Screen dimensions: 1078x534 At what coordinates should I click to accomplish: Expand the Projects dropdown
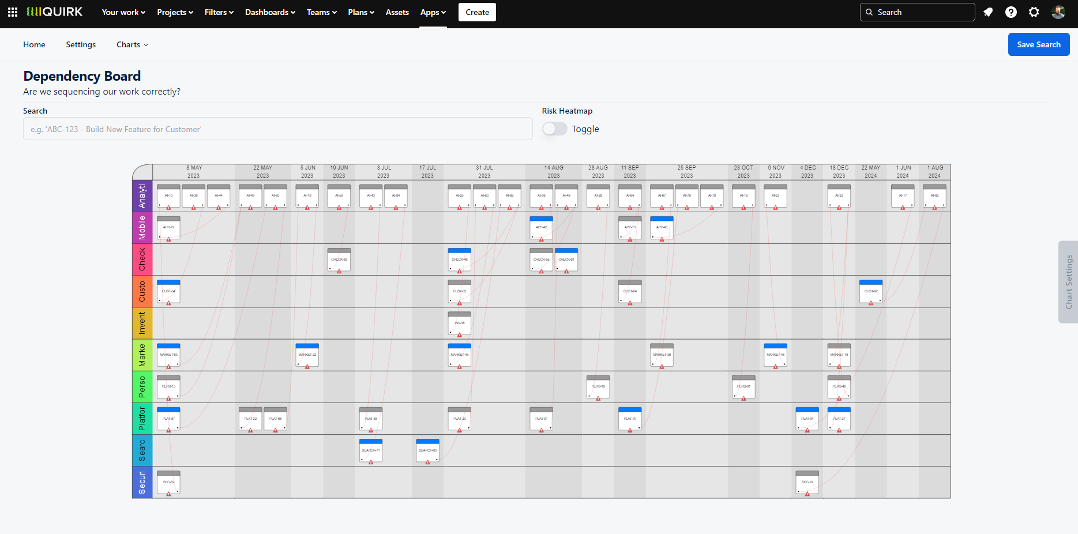[175, 12]
